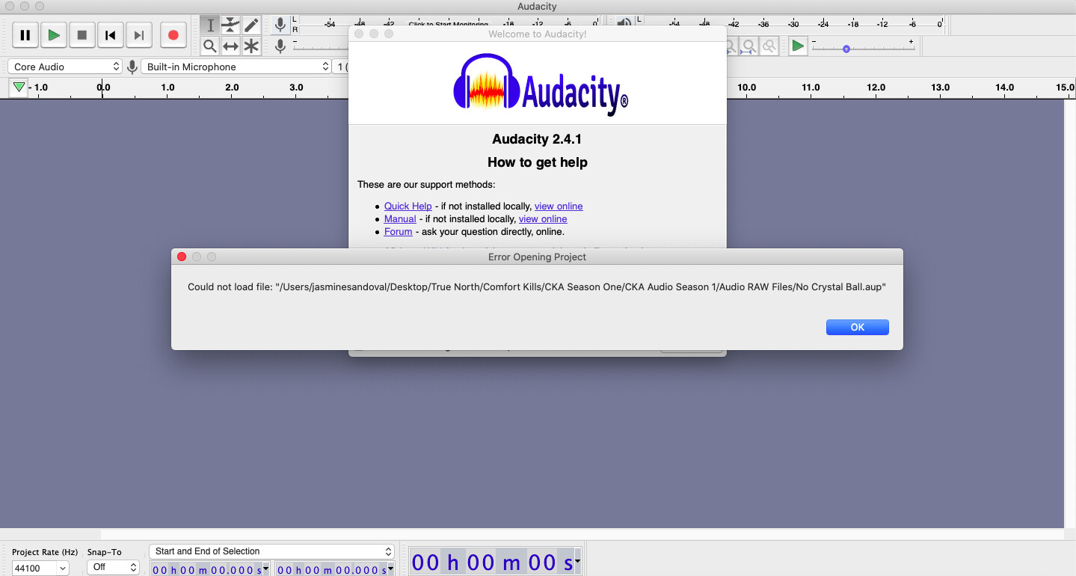Viewport: 1076px width, 576px height.
Task: Pick the Time Shift tool
Action: pos(230,46)
